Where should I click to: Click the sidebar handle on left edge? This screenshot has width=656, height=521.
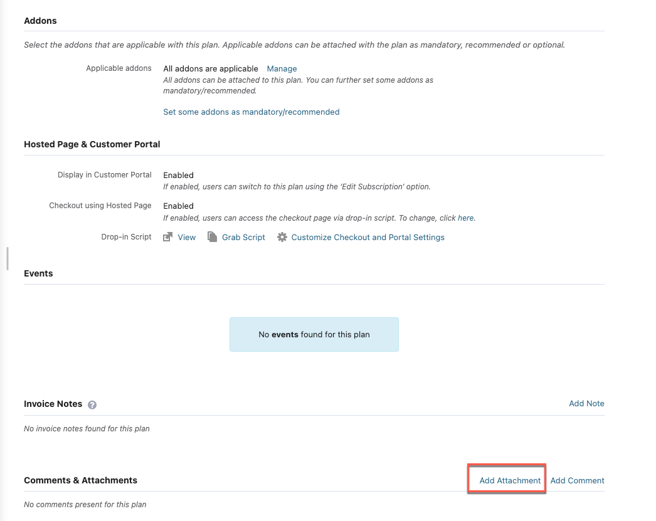tap(7, 258)
